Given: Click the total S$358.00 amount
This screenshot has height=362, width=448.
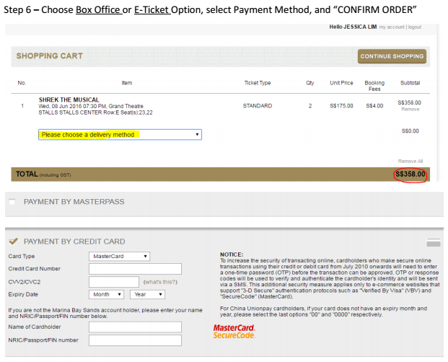Looking at the screenshot, I should click(x=410, y=174).
